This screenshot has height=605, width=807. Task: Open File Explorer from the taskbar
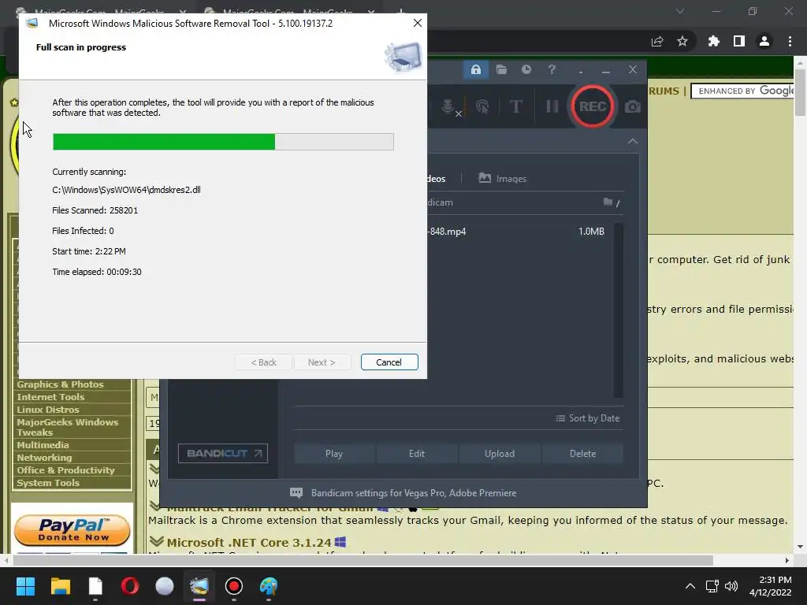tap(60, 586)
